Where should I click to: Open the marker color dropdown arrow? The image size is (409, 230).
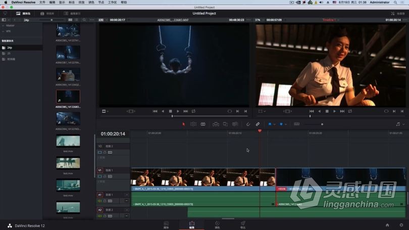point(286,124)
